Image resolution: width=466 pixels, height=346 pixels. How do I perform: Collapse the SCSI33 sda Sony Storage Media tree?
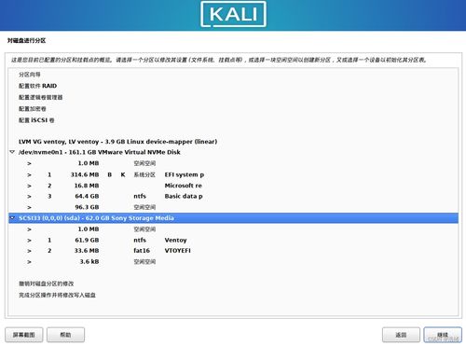click(12, 218)
